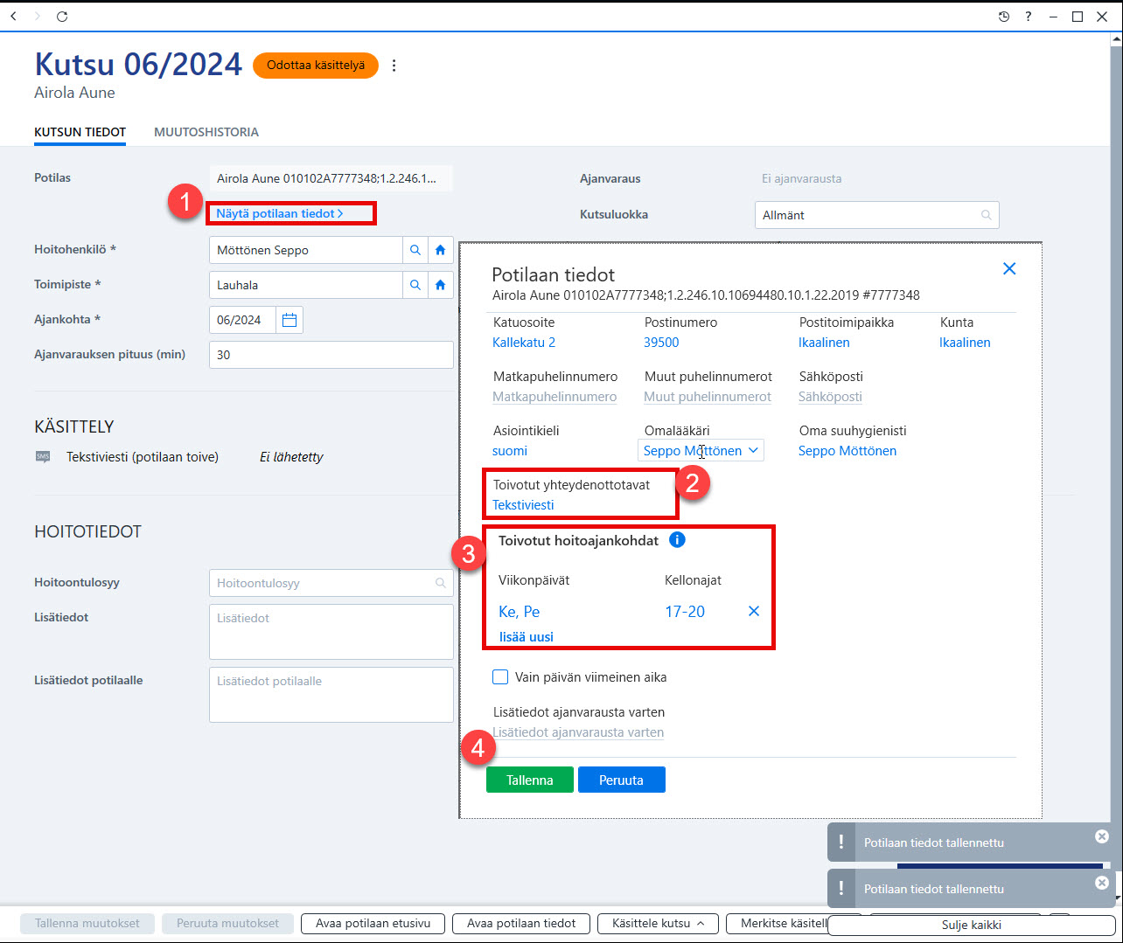Close the Potilaan tiedot popup
Viewport: 1123px width, 943px height.
(x=1009, y=268)
